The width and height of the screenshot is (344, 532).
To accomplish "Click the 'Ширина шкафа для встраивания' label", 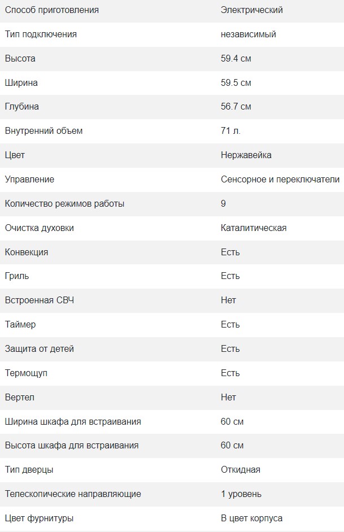I will [x=73, y=422].
